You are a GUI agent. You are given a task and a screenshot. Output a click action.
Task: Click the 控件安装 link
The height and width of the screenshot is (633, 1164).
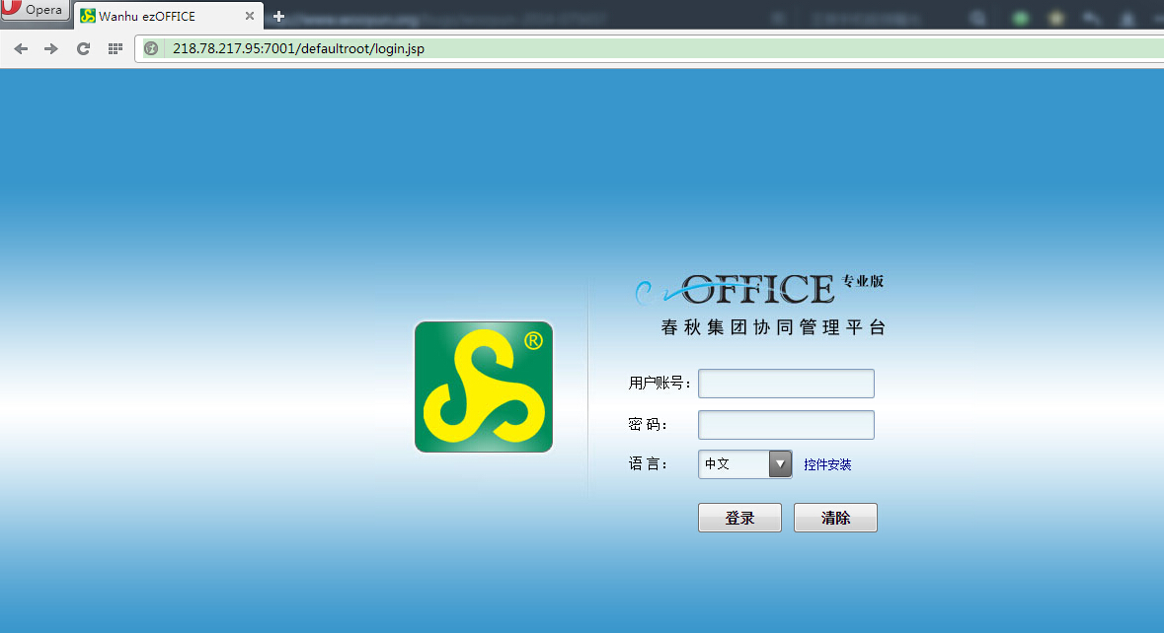[827, 464]
